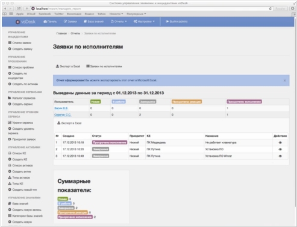Click the plus icon beside Создать сервис
Image resolution: width=297 pixels, height=227 pixels.
[10, 104]
